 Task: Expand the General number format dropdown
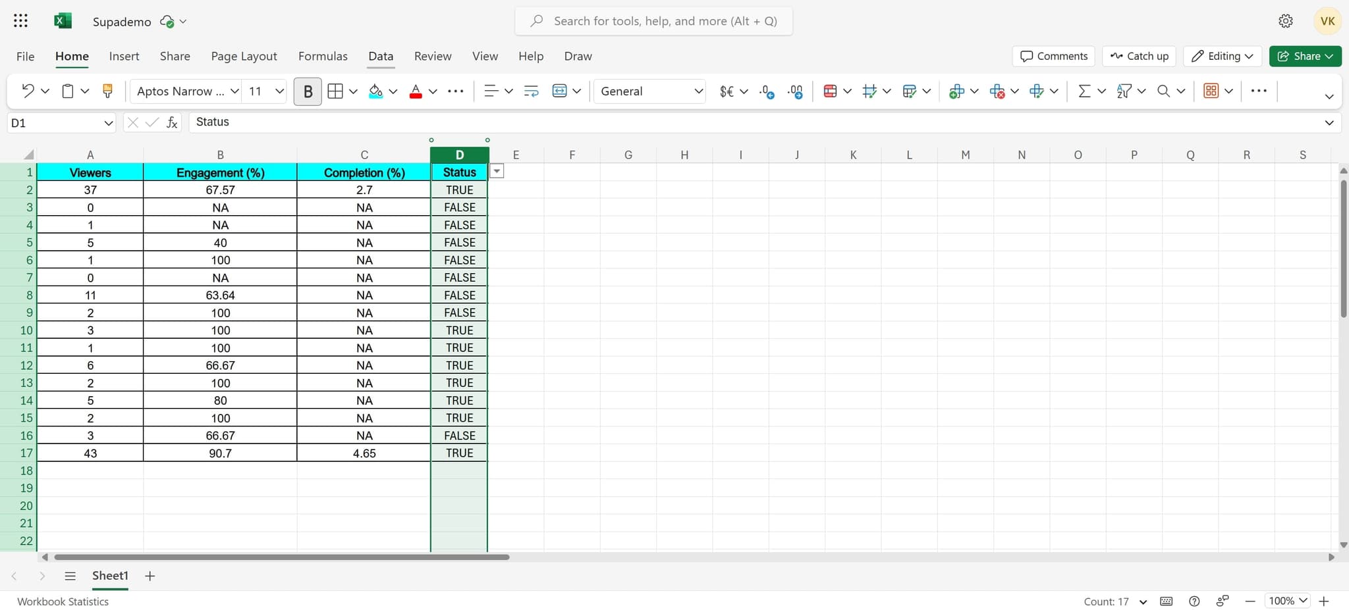click(x=697, y=91)
